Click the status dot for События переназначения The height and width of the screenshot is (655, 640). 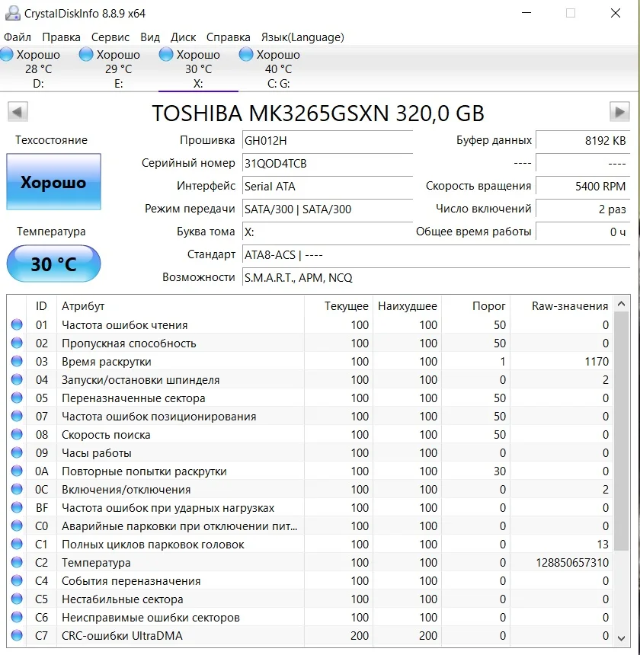click(x=17, y=580)
